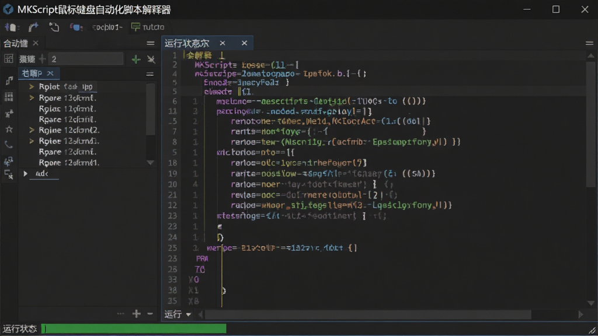Click the rotate square toolbar icon
The width and height of the screenshot is (598, 336).
[x=54, y=27]
